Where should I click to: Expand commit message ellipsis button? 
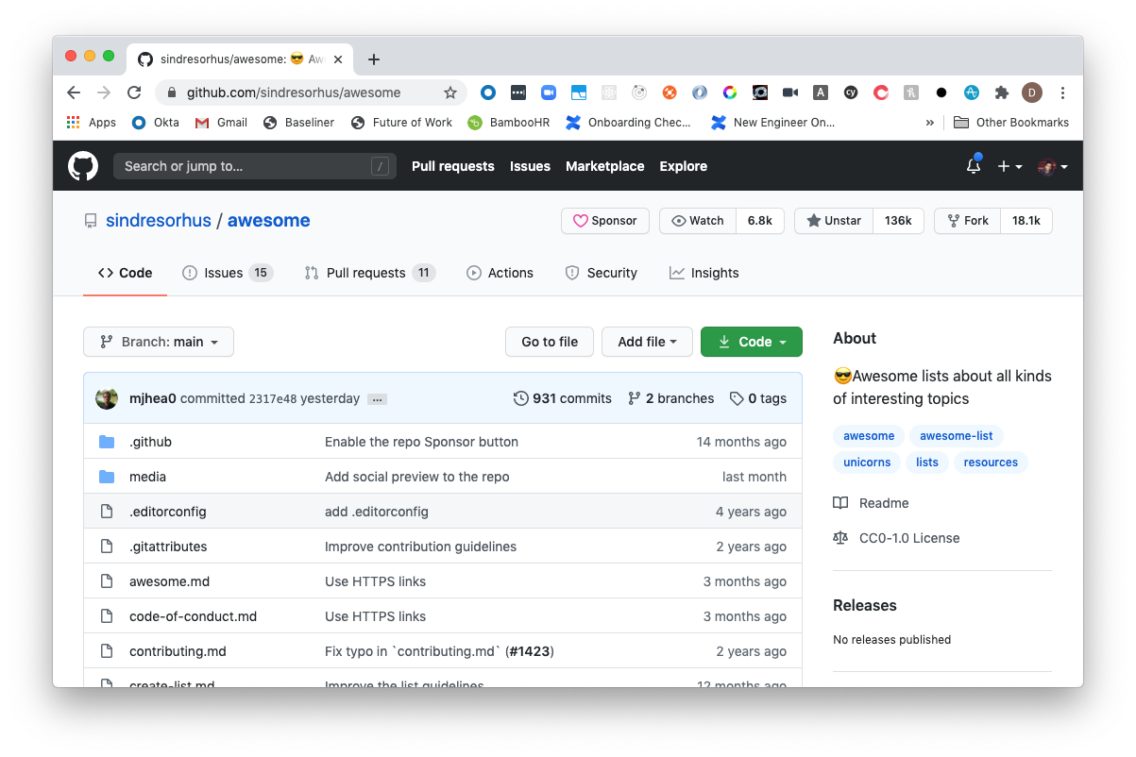(377, 399)
